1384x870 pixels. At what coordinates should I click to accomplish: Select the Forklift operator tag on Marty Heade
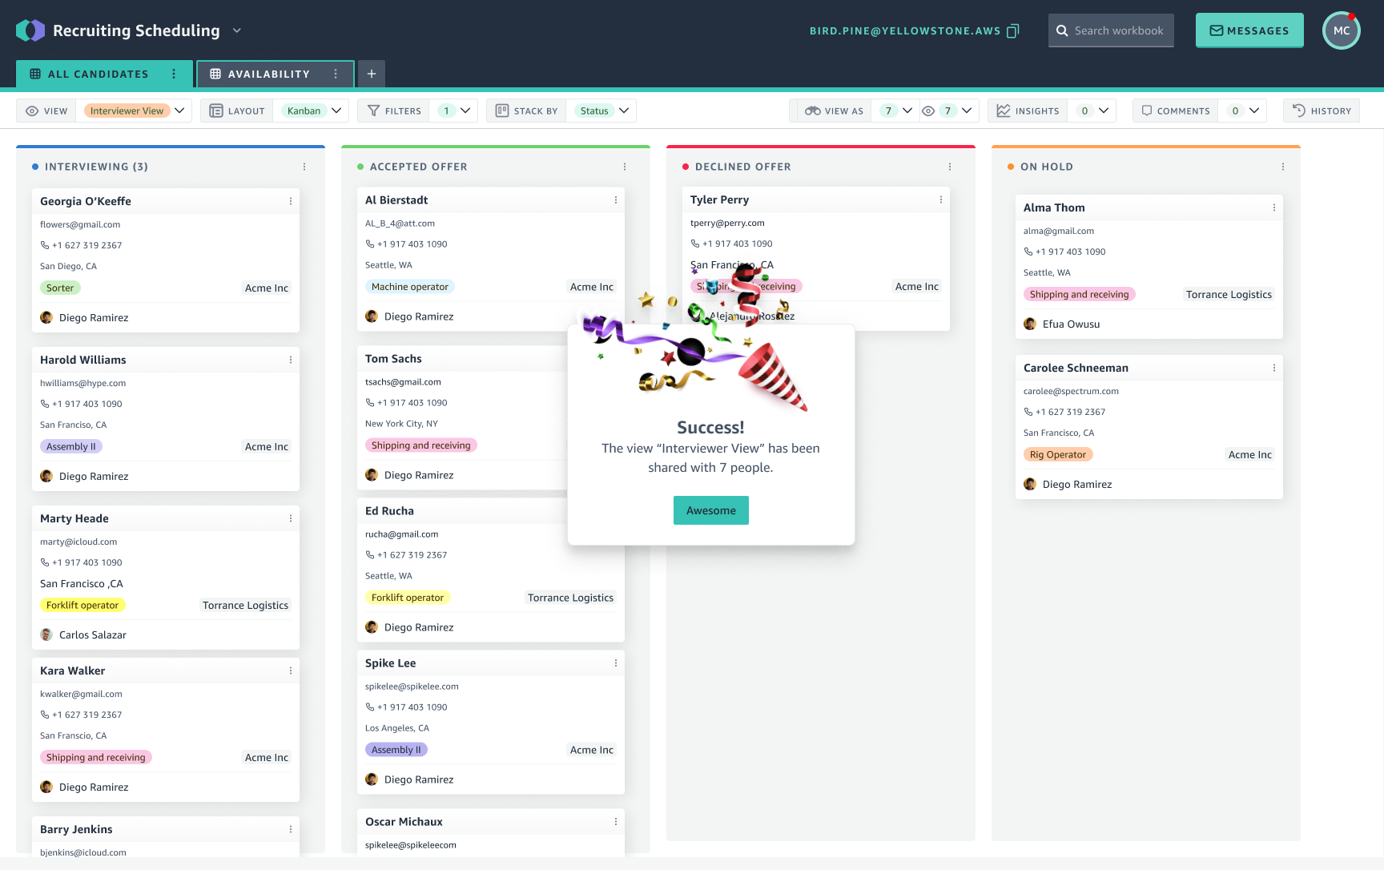click(82, 605)
